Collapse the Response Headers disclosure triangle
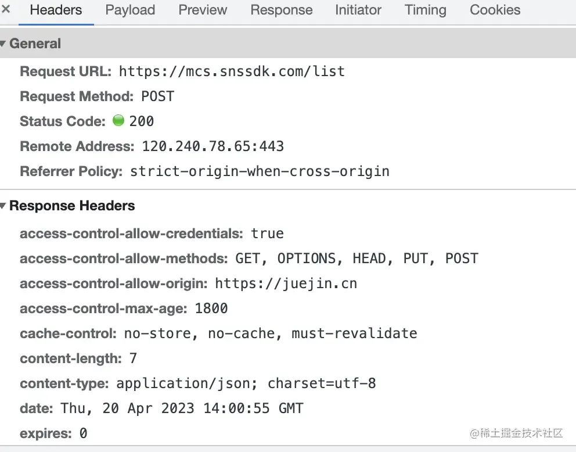This screenshot has width=576, height=452. pos(3,206)
